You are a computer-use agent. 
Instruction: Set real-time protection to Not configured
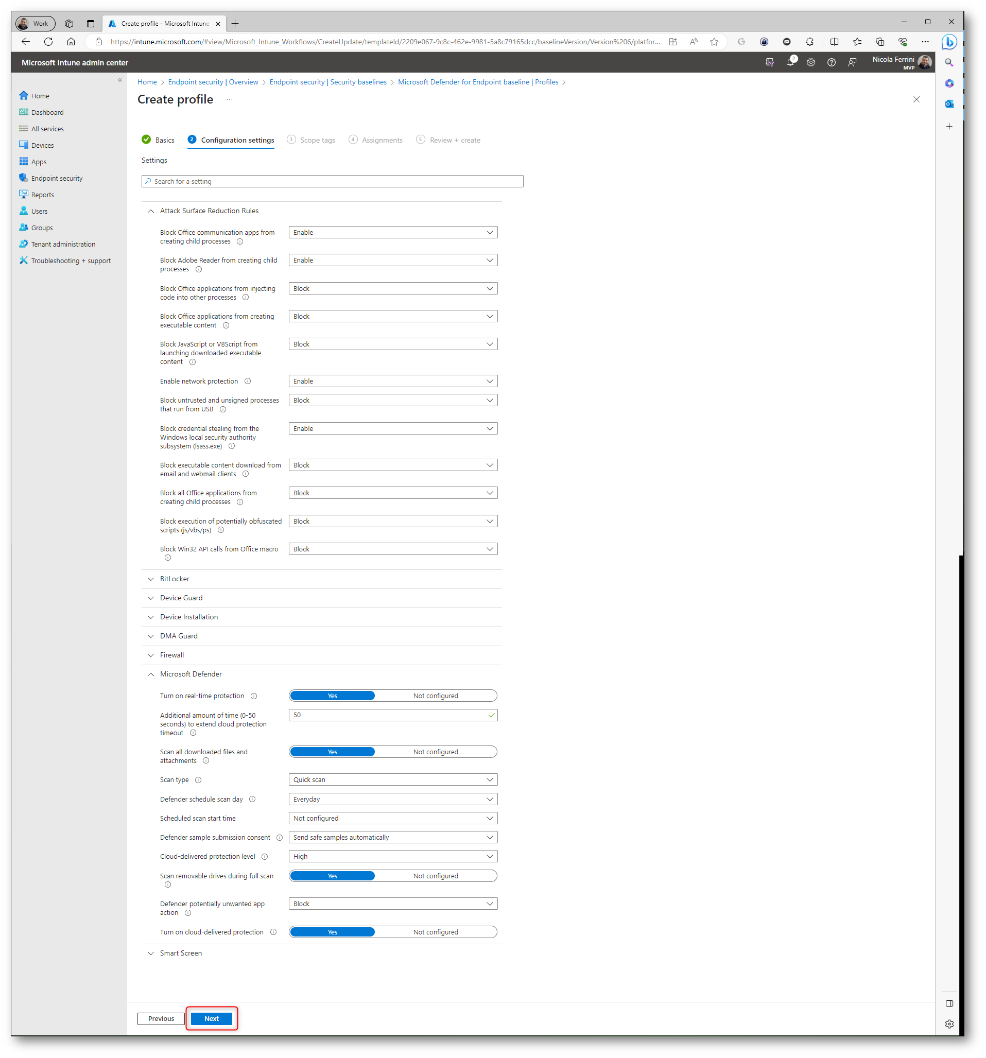coord(435,696)
